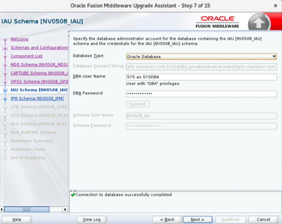The width and height of the screenshot is (282, 224).
Task: Select the current IAU Schema step
Action: click(x=39, y=90)
